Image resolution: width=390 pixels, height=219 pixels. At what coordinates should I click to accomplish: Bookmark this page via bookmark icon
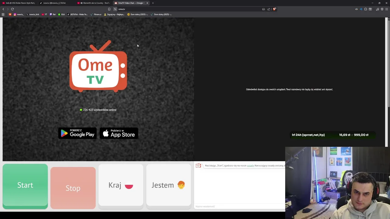tap(109, 9)
